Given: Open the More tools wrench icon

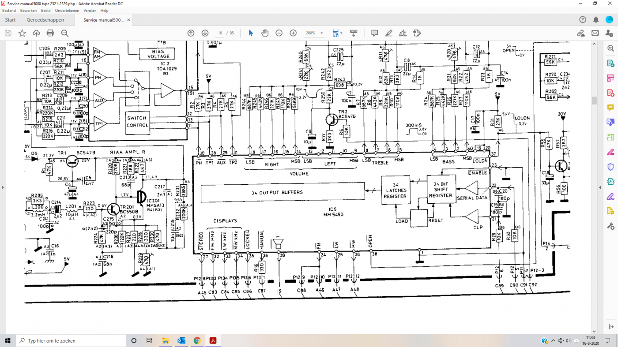Looking at the screenshot, I should pos(610,226).
